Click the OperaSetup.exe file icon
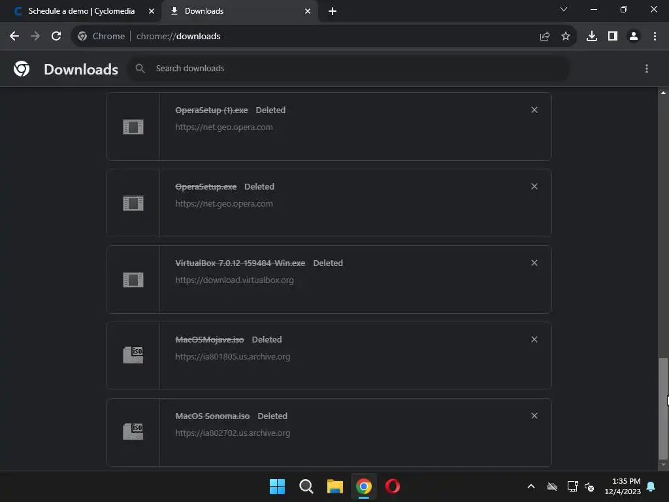669x502 pixels. click(x=133, y=203)
